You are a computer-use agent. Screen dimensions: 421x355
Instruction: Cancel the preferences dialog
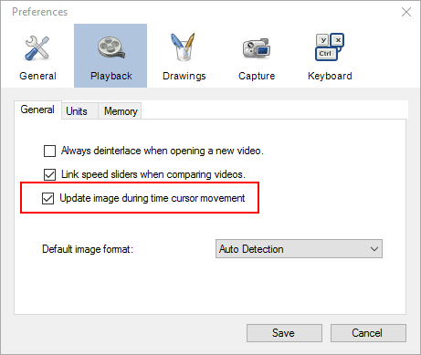[x=368, y=333]
